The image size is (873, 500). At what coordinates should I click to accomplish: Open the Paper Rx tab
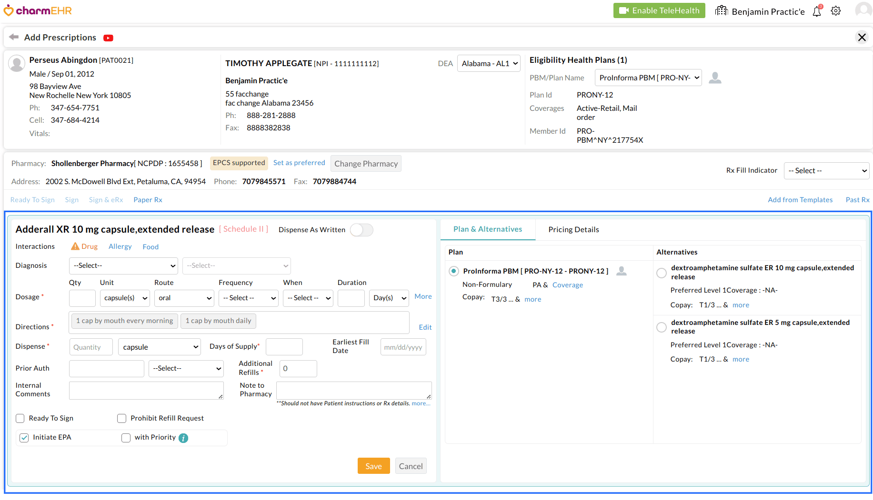tap(148, 200)
